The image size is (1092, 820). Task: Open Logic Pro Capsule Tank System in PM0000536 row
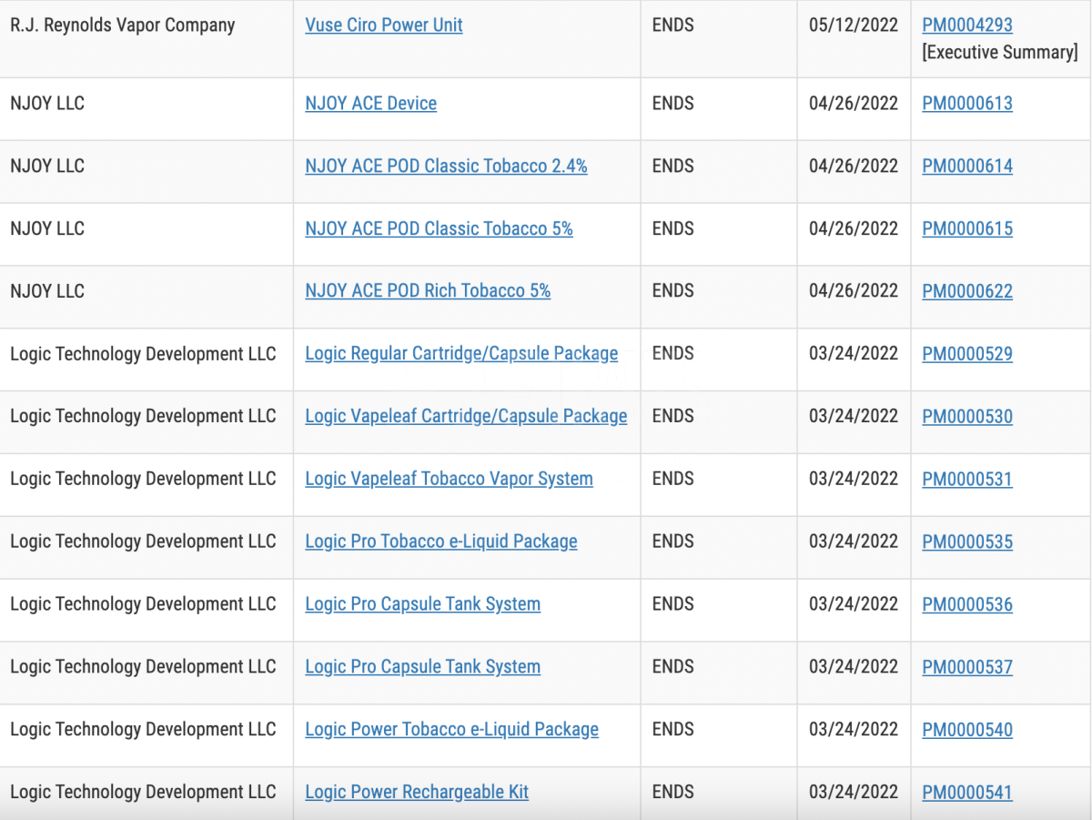pos(422,605)
